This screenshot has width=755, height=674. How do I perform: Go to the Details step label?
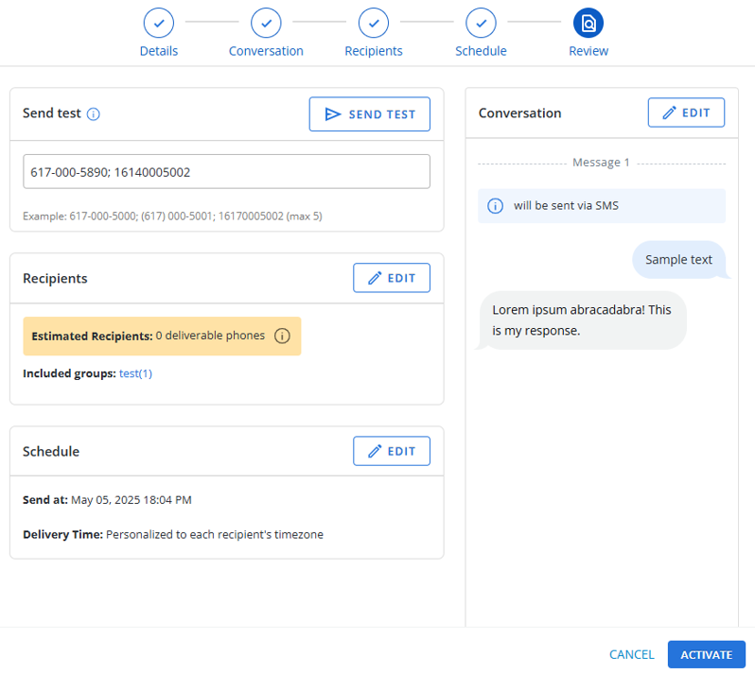pyautogui.click(x=158, y=51)
